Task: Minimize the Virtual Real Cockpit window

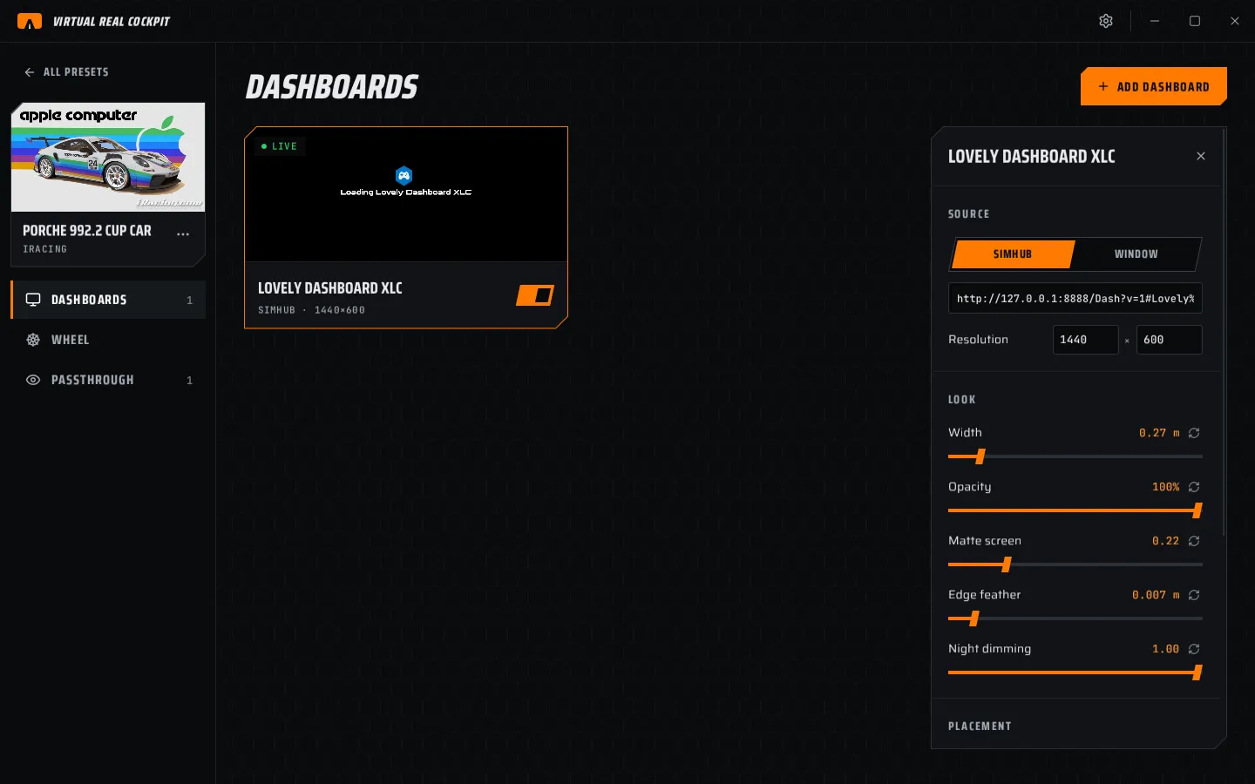Action: click(1155, 21)
